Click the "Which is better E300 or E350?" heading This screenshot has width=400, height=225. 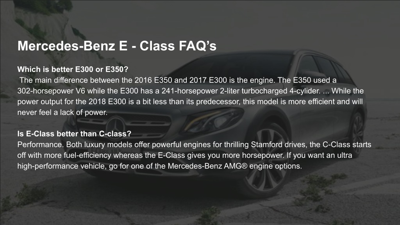(x=73, y=70)
